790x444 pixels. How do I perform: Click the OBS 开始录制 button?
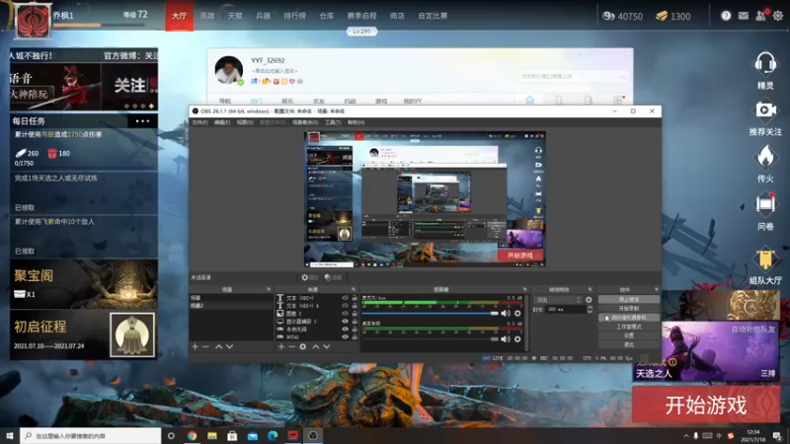[628, 308]
